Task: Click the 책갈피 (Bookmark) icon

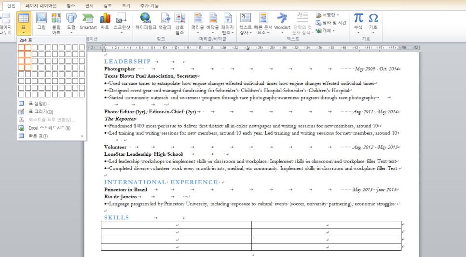Action: 165,22
